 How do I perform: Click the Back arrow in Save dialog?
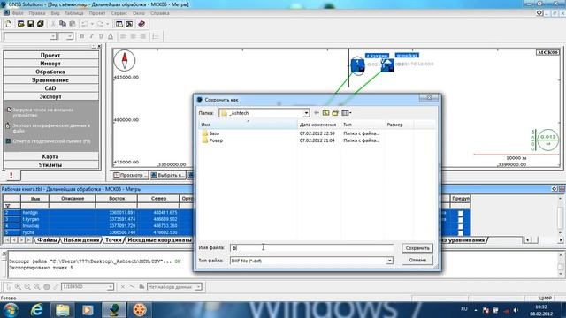click(x=317, y=113)
